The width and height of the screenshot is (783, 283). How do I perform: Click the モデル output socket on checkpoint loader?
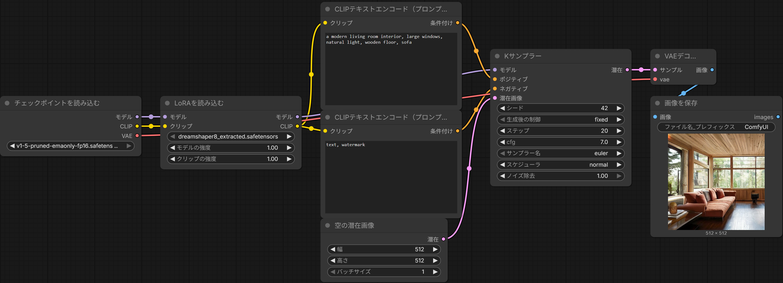[137, 117]
